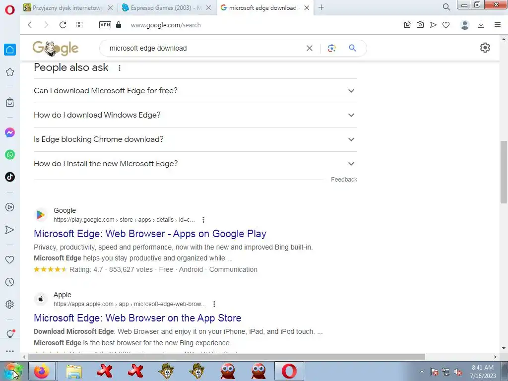This screenshot has width=508, height=381.
Task: Go back to the previous page
Action: (30, 25)
